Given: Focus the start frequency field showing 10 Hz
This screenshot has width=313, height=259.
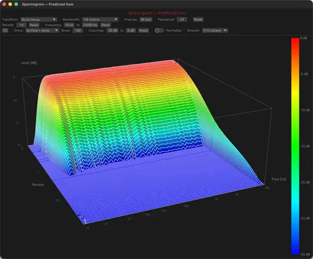Looking at the screenshot, I should pyautogui.click(x=69, y=25).
